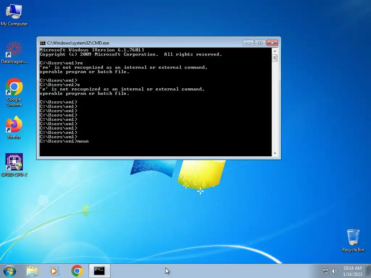Open the My Computer desktop icon

[x=14, y=14]
